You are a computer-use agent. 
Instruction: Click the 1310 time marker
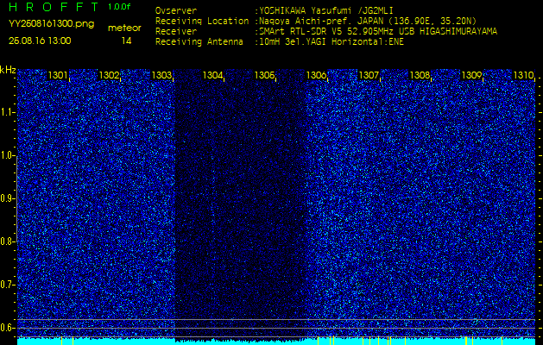tap(523, 75)
